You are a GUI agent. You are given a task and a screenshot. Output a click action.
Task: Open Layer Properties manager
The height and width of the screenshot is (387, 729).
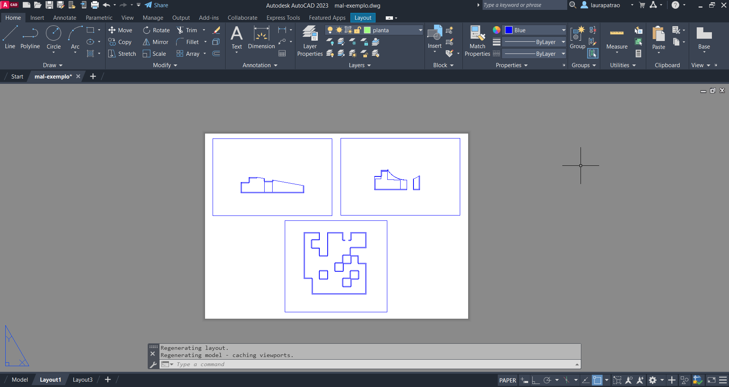pos(310,41)
